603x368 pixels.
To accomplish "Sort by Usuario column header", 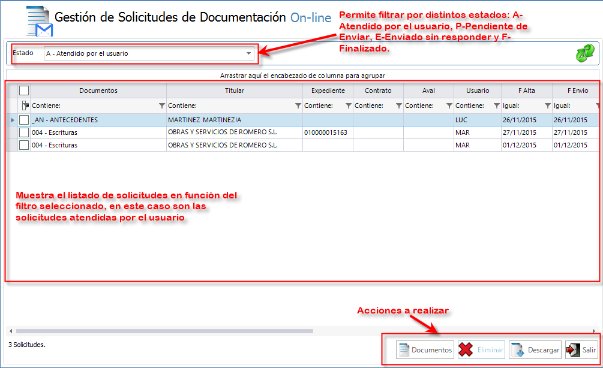I will click(x=478, y=91).
